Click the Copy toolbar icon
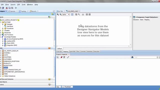Image resolution: width=160 pixels, height=90 pixels. click(9, 8)
